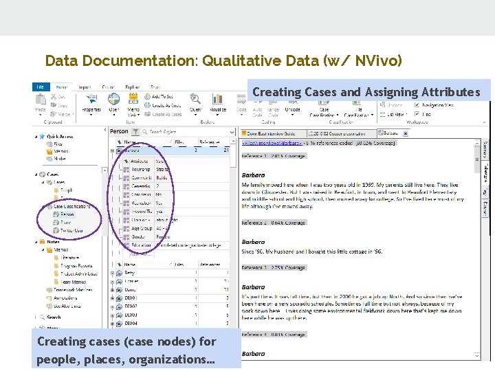Collapse the ribbon with the chevron
Viewport: 495px width, 371px height.
484,122
